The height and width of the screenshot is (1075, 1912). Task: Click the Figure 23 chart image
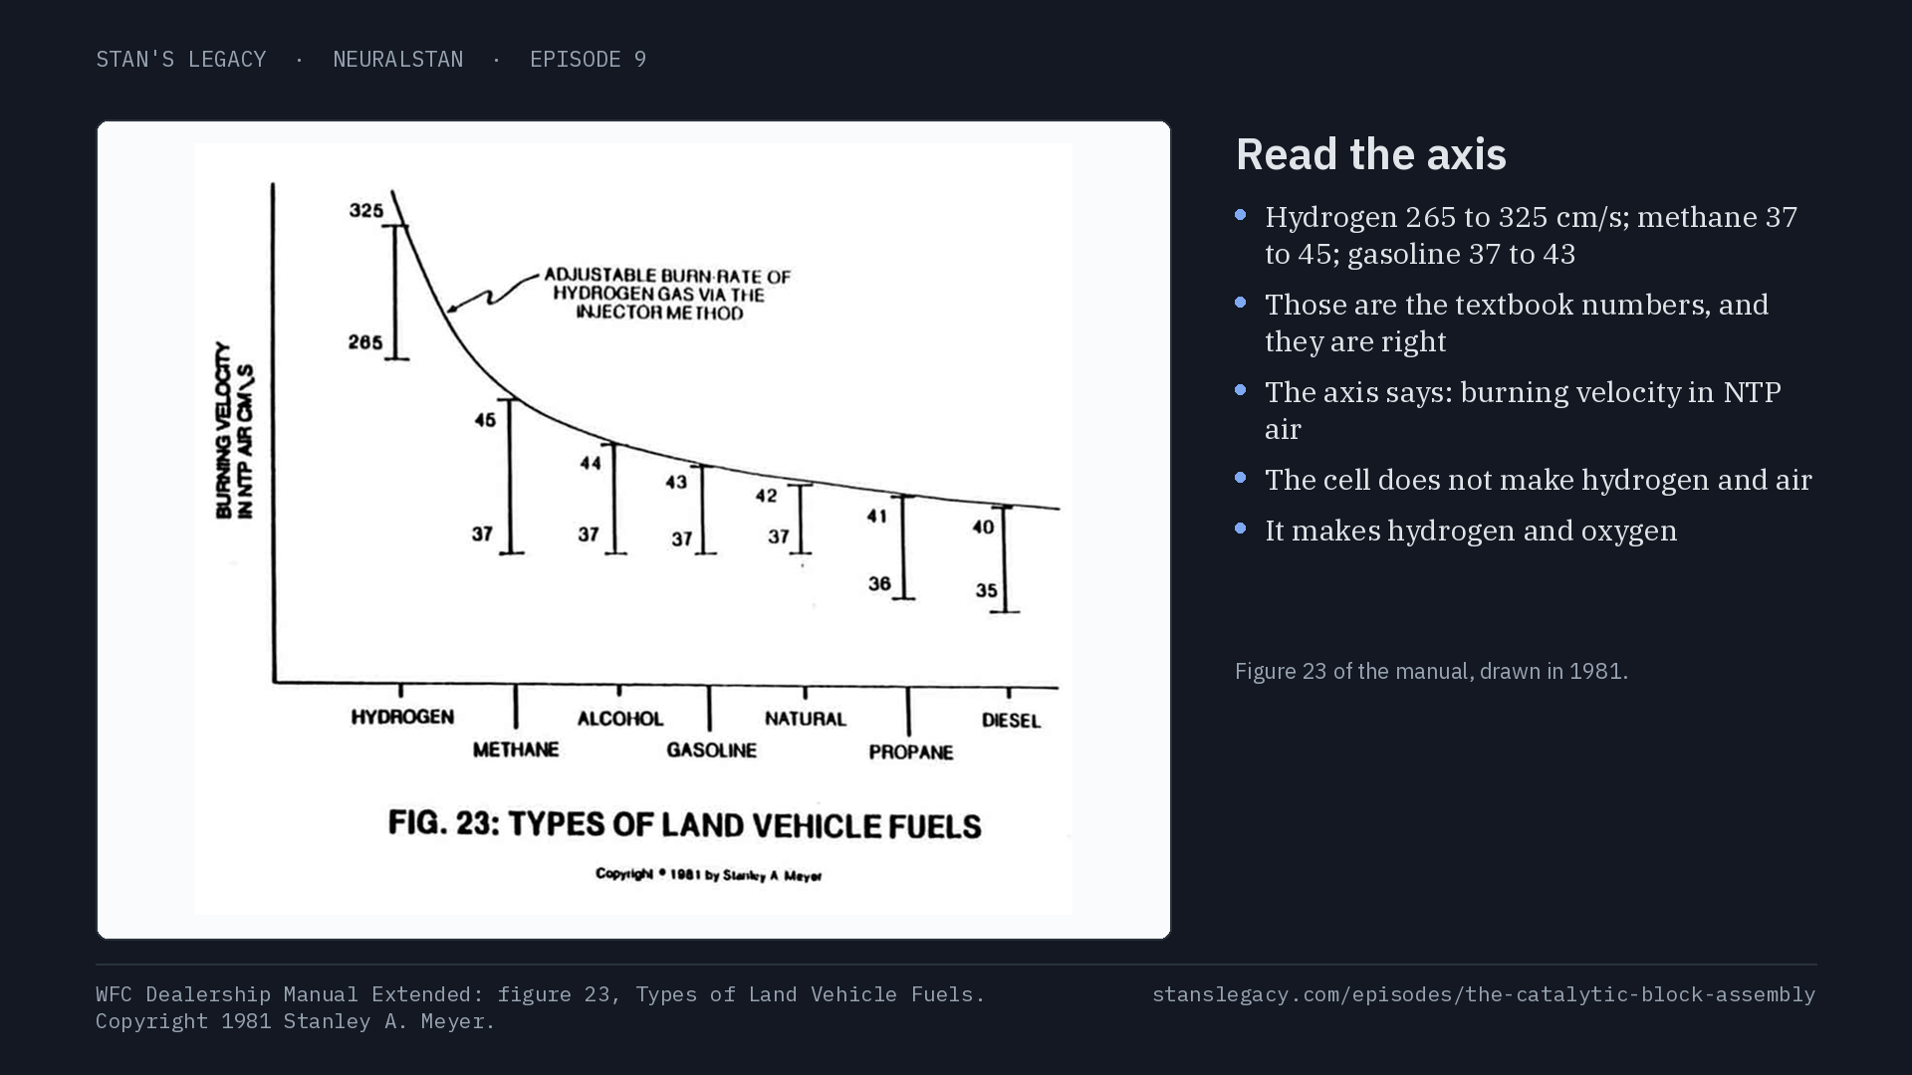[633, 530]
